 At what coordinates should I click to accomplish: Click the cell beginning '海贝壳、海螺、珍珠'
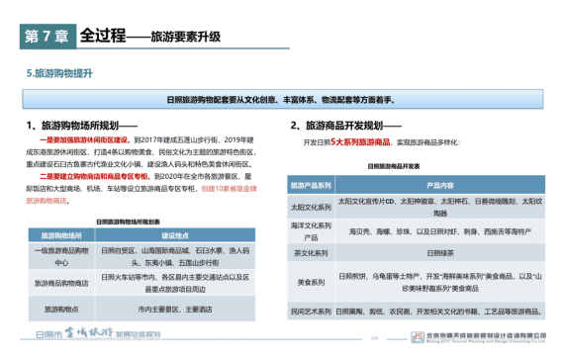click(440, 231)
